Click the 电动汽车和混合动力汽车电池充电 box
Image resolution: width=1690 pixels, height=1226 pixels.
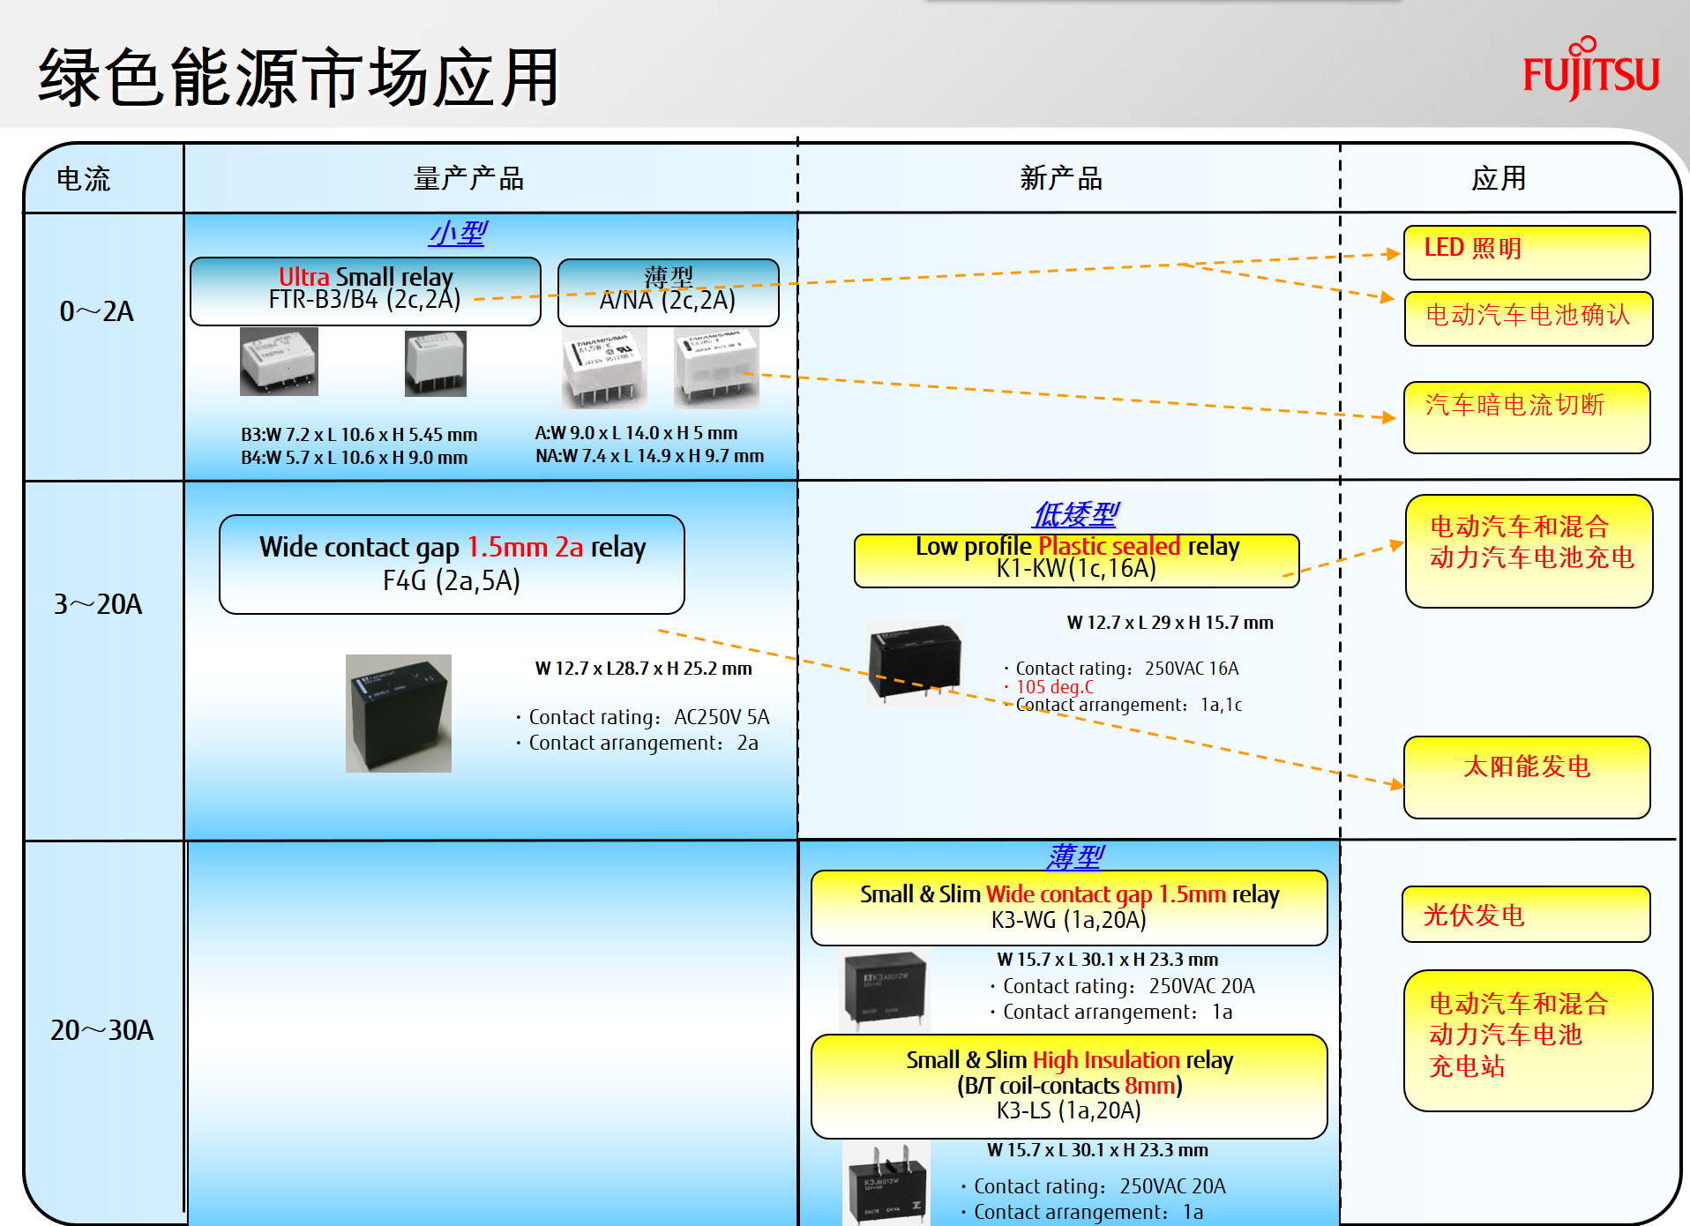[x=1529, y=551]
